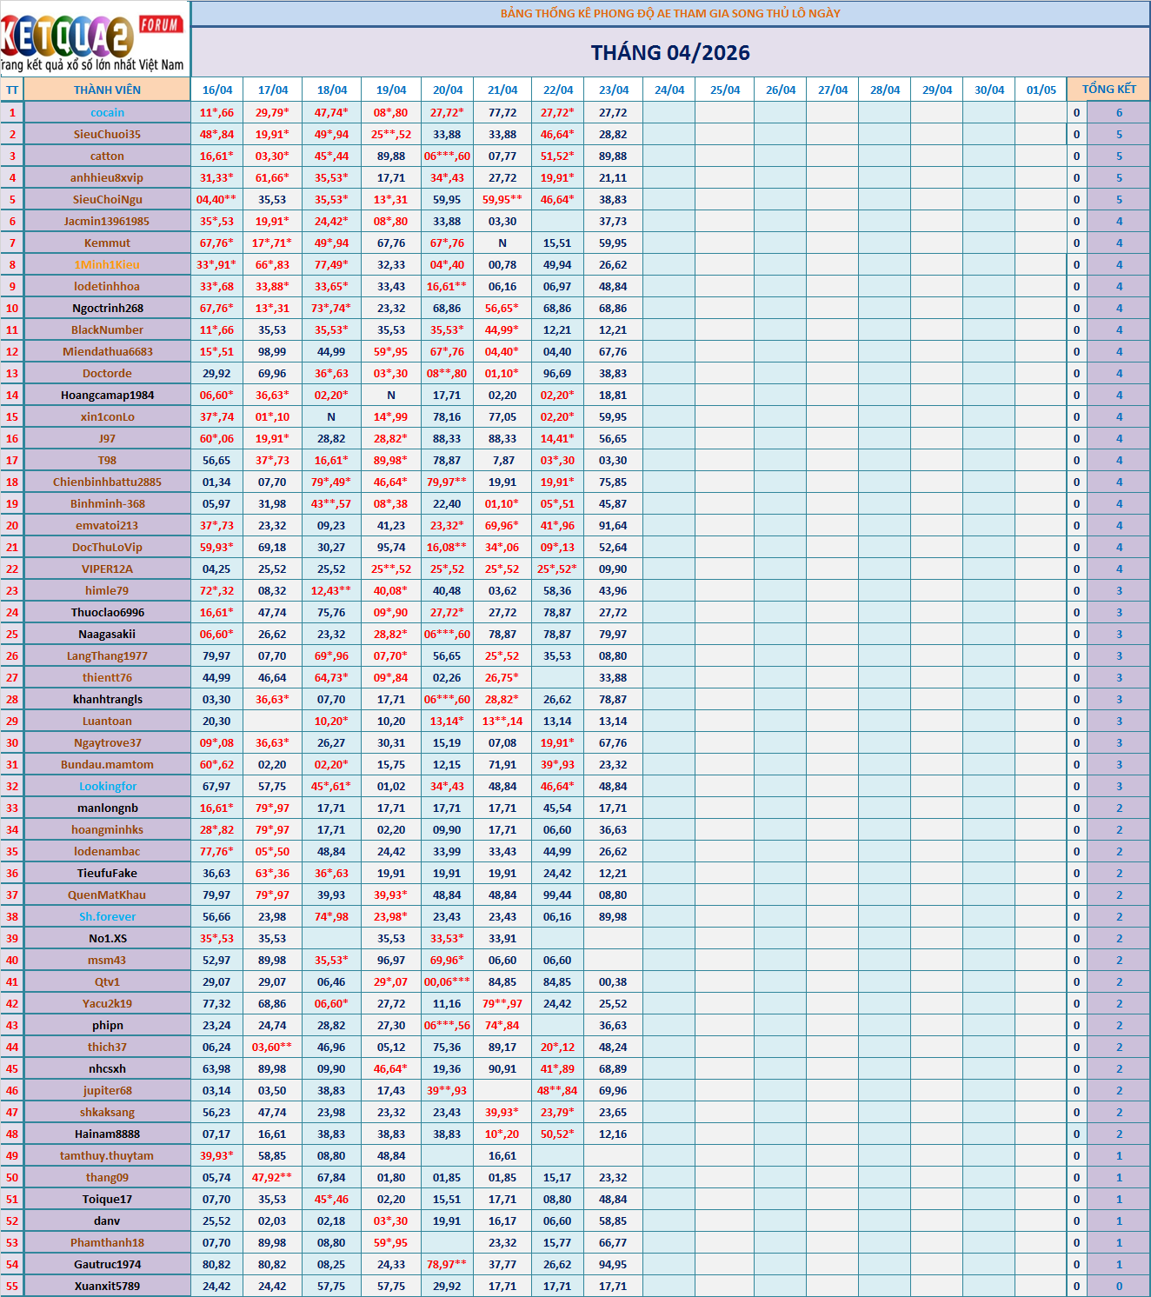1151x1297 pixels.
Task: Select member cell Jacmin13961985
Action: coord(107,221)
